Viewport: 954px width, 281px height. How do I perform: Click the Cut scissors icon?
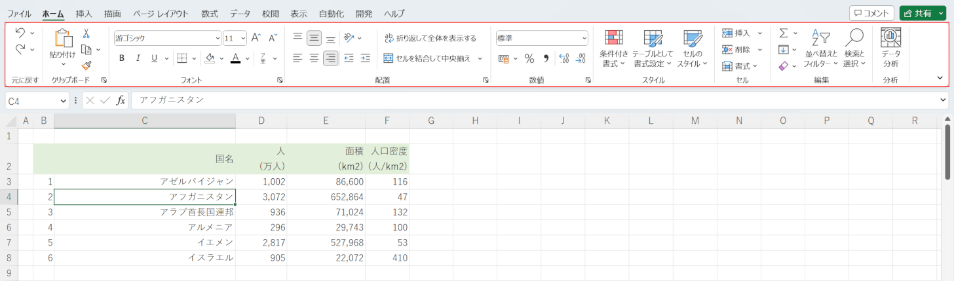[x=86, y=33]
